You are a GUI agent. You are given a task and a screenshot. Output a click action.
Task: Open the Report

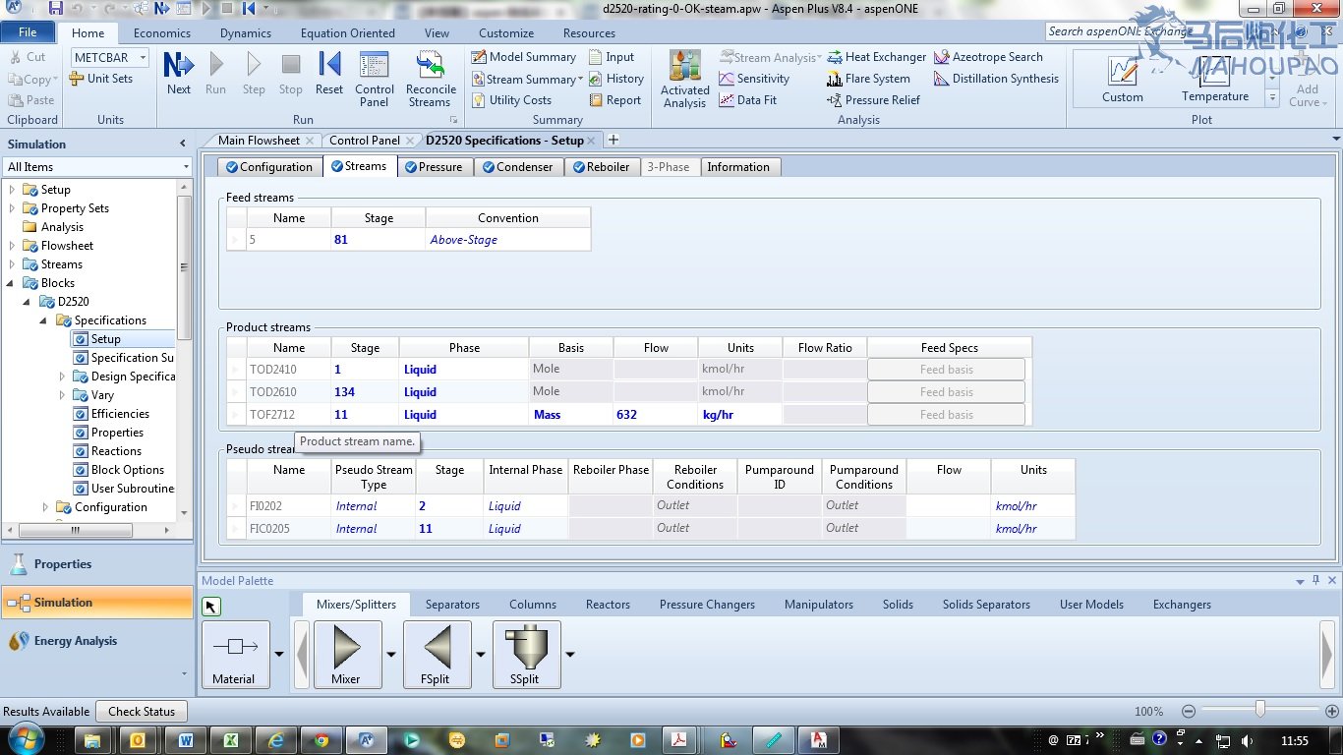pos(615,100)
